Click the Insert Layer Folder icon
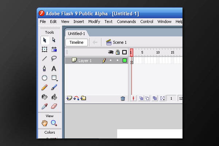219x146 pixels. click(83, 98)
